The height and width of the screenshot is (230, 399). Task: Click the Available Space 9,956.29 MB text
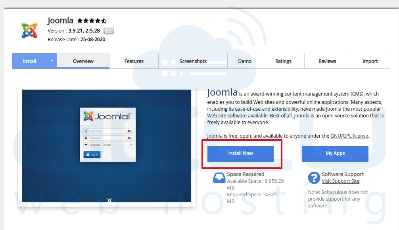click(255, 184)
